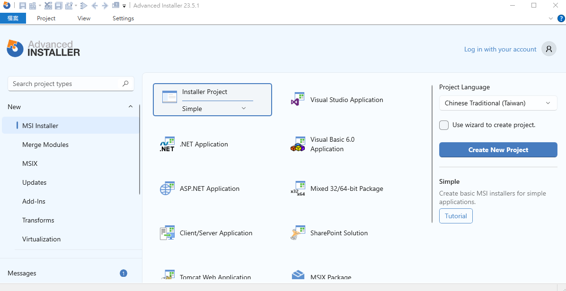Viewport: 566px width, 291px height.
Task: Select Client/Server Application project label
Action: [216, 233]
